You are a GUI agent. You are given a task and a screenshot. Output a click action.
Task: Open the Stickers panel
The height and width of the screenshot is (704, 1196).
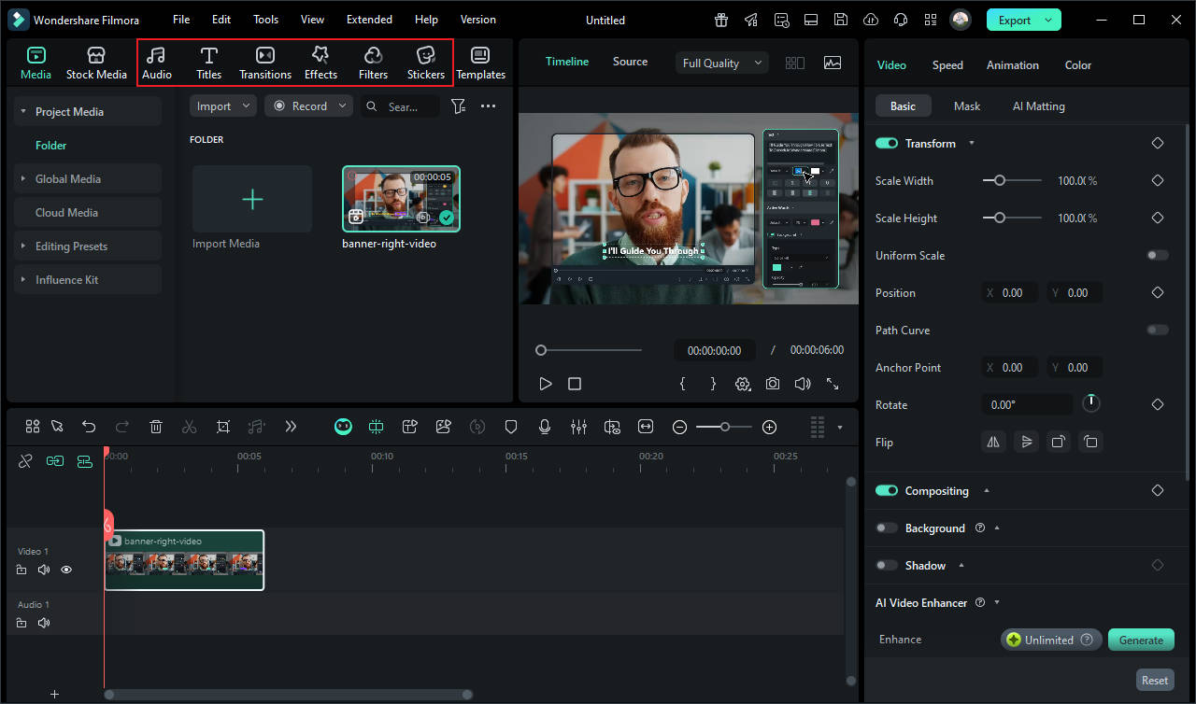pyautogui.click(x=425, y=63)
